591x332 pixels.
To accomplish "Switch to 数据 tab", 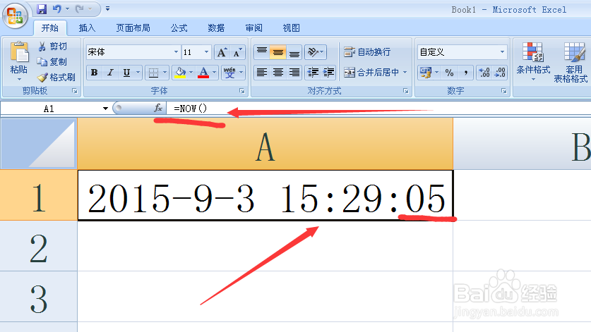I will click(216, 28).
